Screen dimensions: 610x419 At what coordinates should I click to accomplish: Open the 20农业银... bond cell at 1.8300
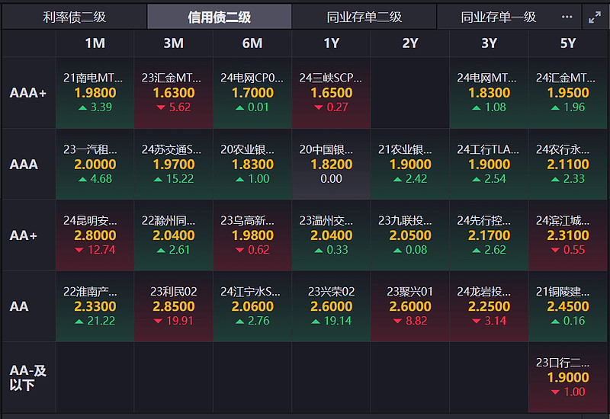coord(252,165)
